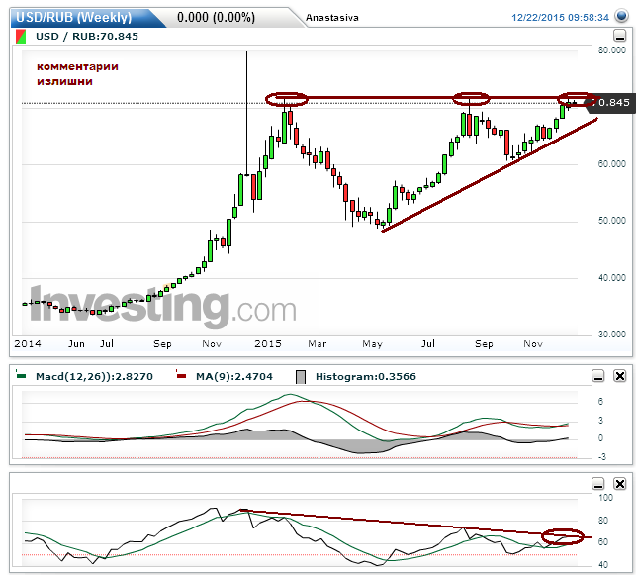The height and width of the screenshot is (575, 638).
Task: Minimize the MACD indicator panel
Action: [599, 376]
